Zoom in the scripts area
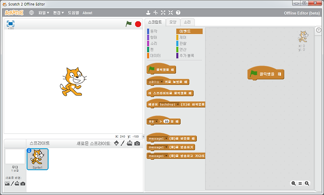Viewport: 324px width, 195px height. 307,183
